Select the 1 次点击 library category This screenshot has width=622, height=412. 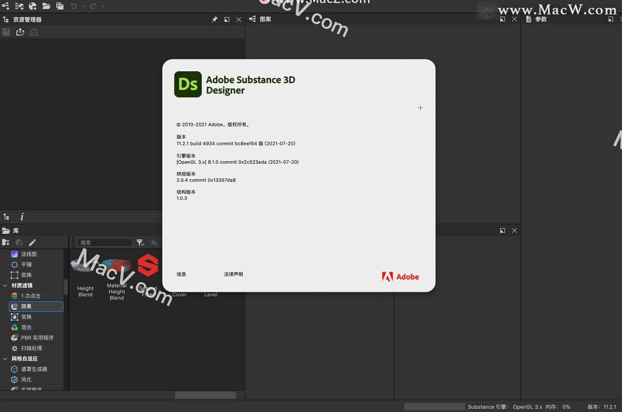tap(36, 296)
